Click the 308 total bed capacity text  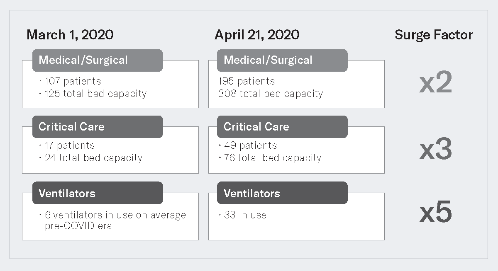tap(271, 94)
